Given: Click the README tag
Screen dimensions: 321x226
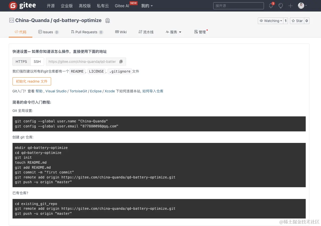Looking at the screenshot, I should 77,71.
